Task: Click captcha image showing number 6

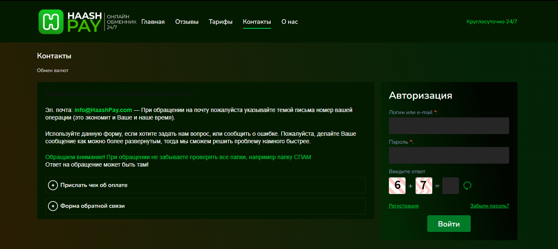Action: point(397,186)
